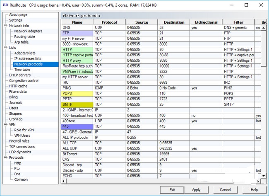269x196 pixels.
Task: Select Arp table tree item
Action: pyautogui.click(x=21, y=42)
